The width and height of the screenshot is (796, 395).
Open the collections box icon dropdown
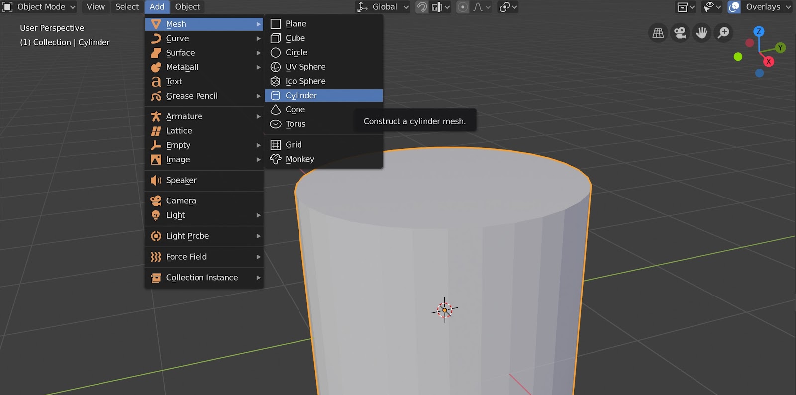coord(686,7)
